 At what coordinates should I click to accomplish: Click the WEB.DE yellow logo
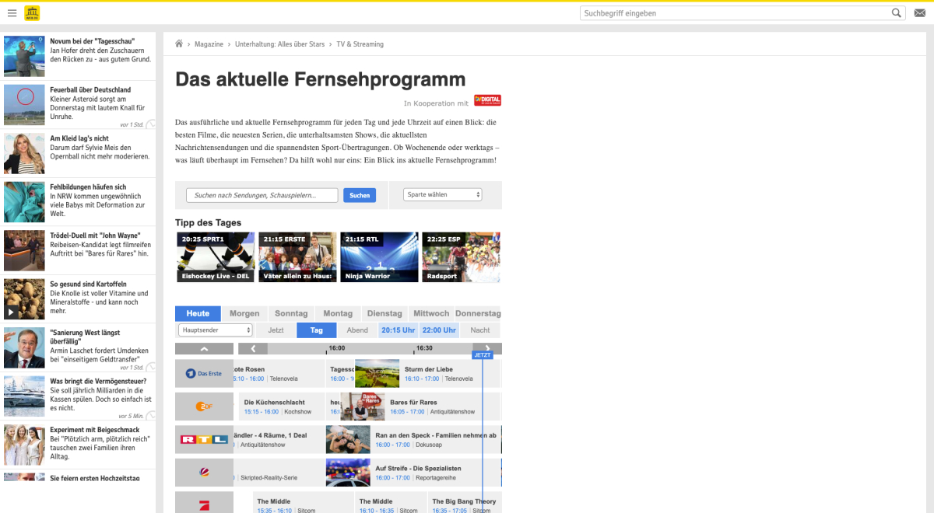pos(32,13)
